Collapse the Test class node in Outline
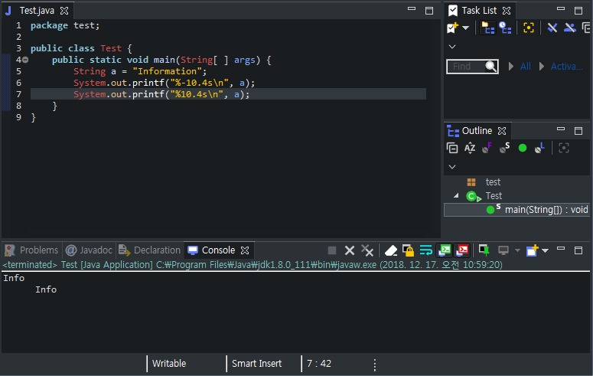Screen dimensions: 593x376 pyautogui.click(x=456, y=196)
